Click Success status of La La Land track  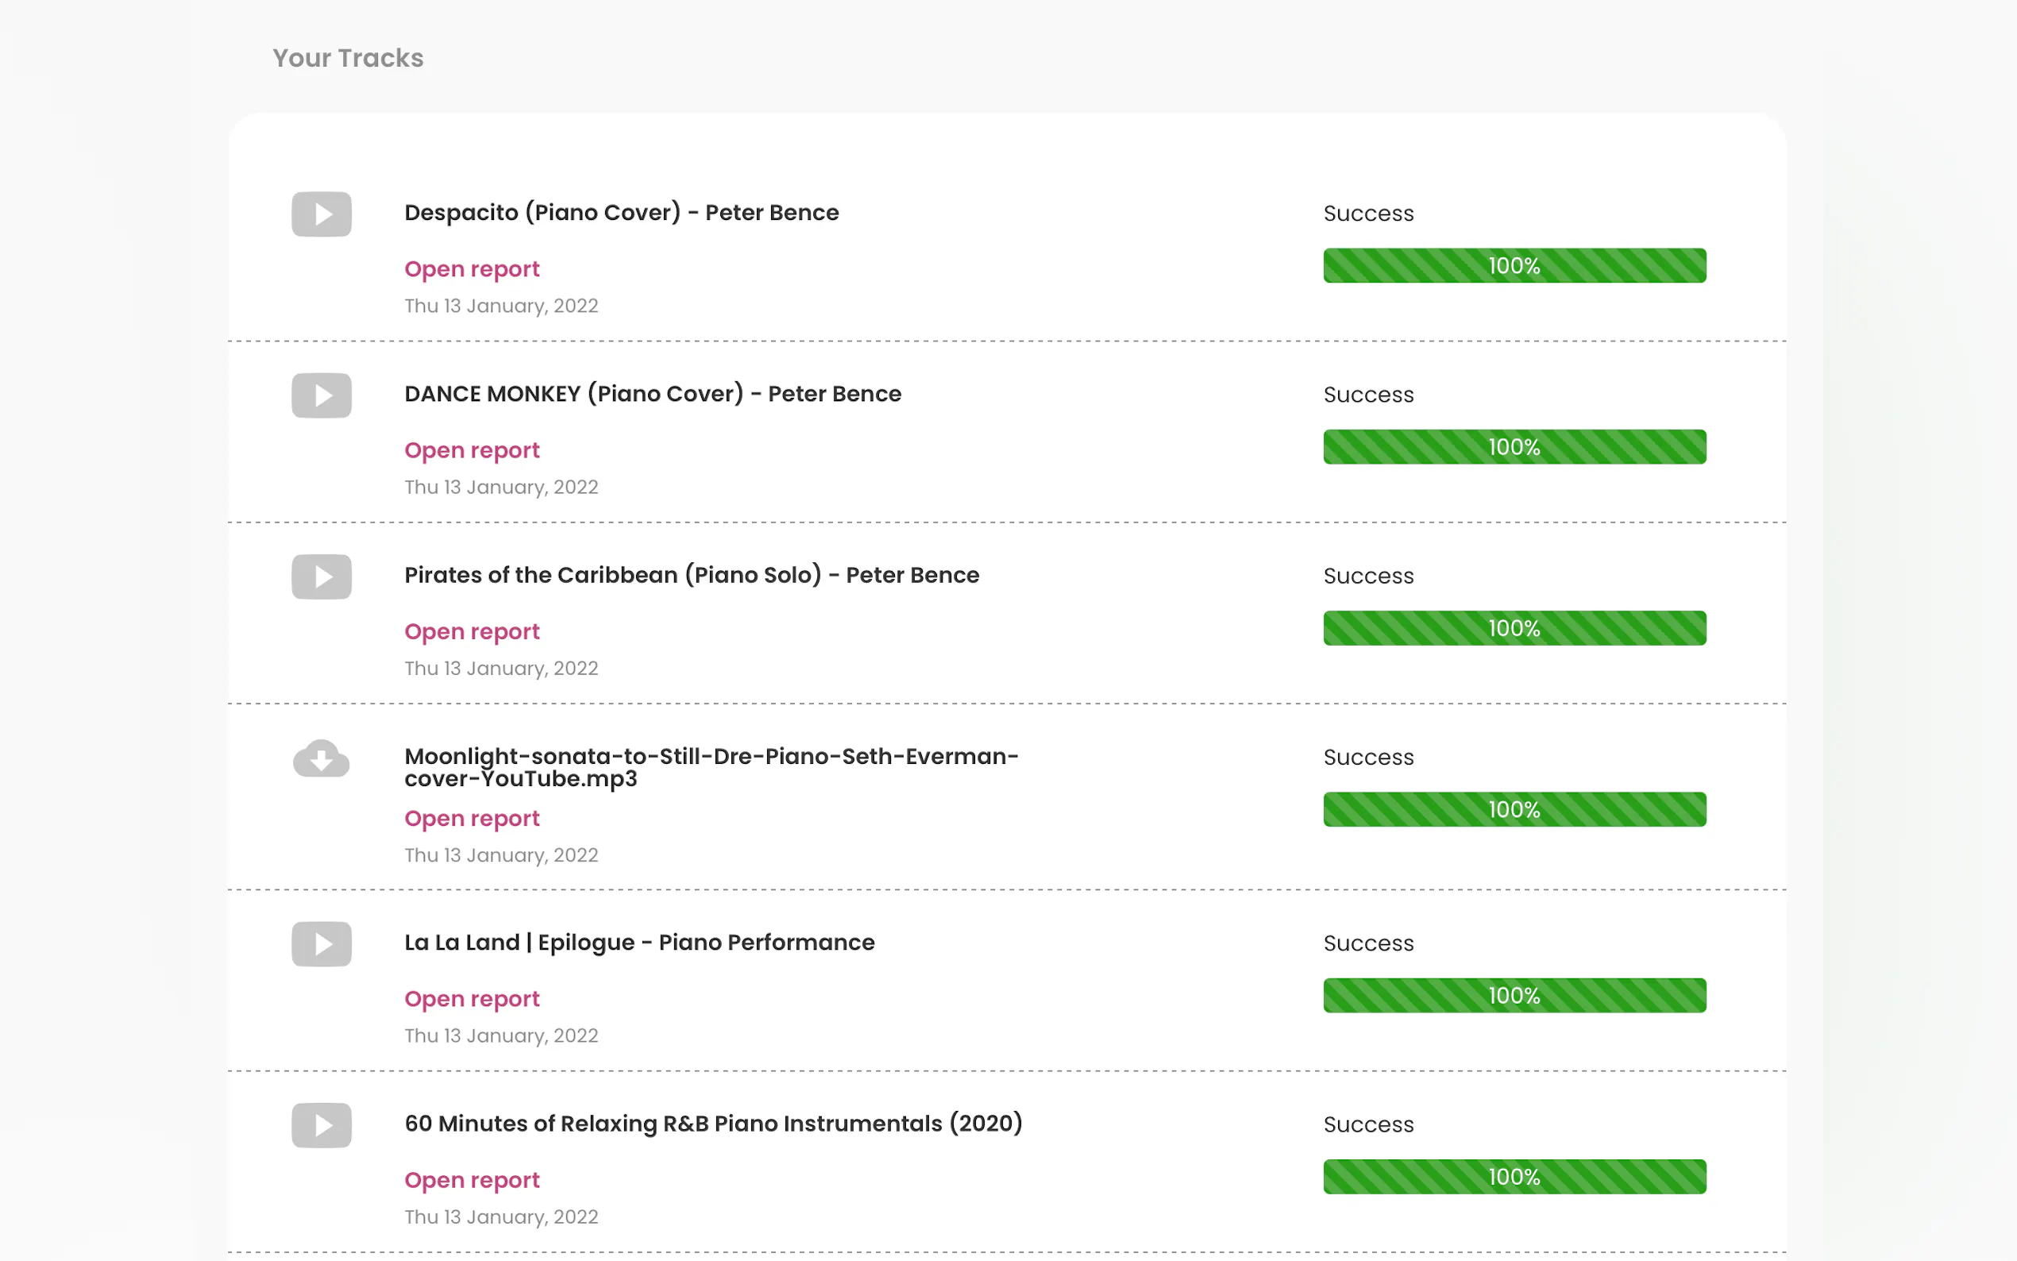(x=1368, y=943)
